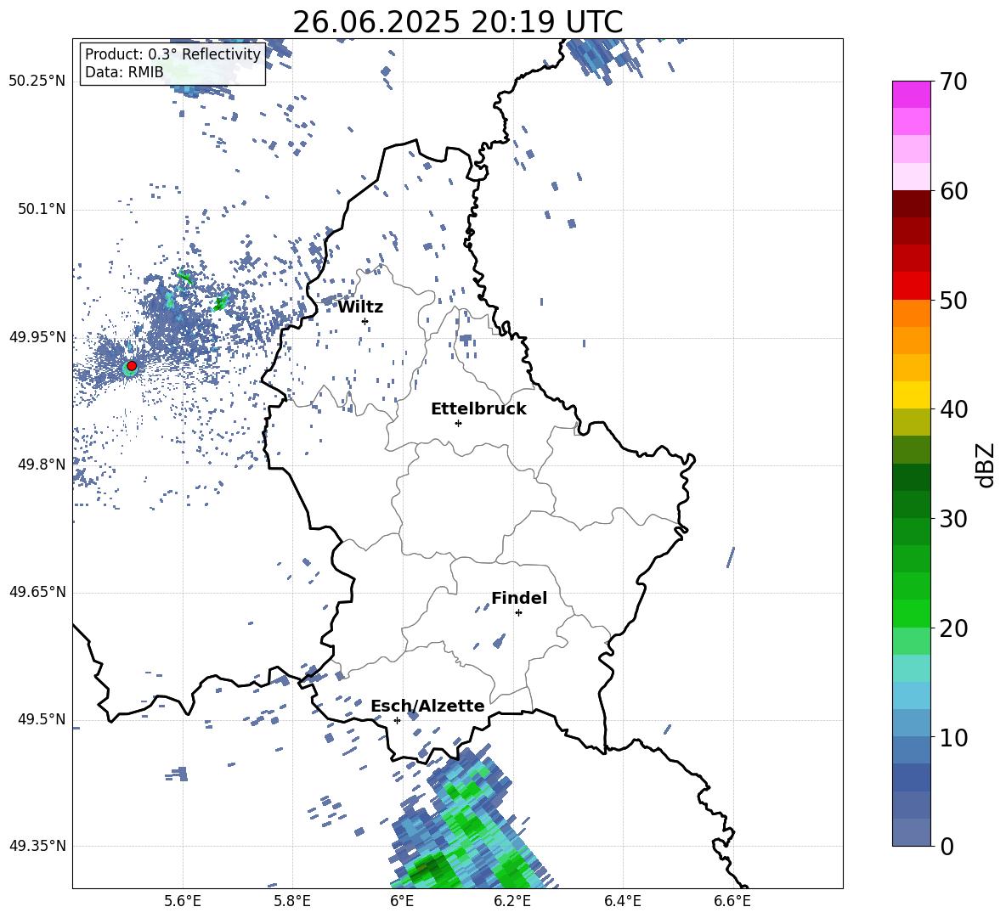Click the 49.5°N latitude label
The image size is (1006, 918).
point(42,719)
